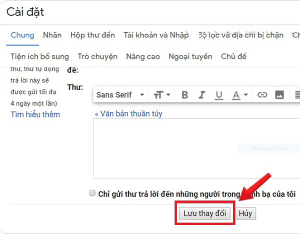Open Bộ lọc và địa chỉ bị chặn tab
The width and height of the screenshot is (300, 234).
[x=241, y=35]
